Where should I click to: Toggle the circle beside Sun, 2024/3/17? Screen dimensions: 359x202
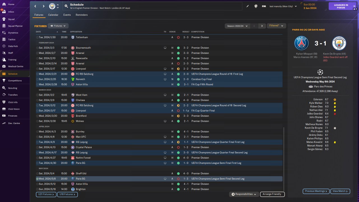point(37,111)
